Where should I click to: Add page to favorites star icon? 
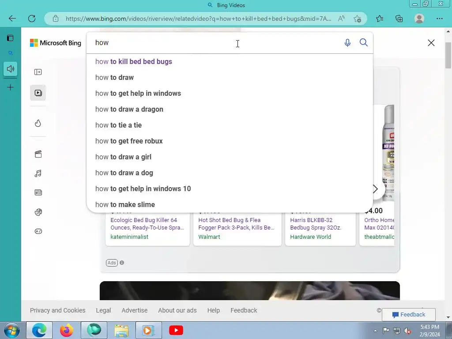point(357,19)
